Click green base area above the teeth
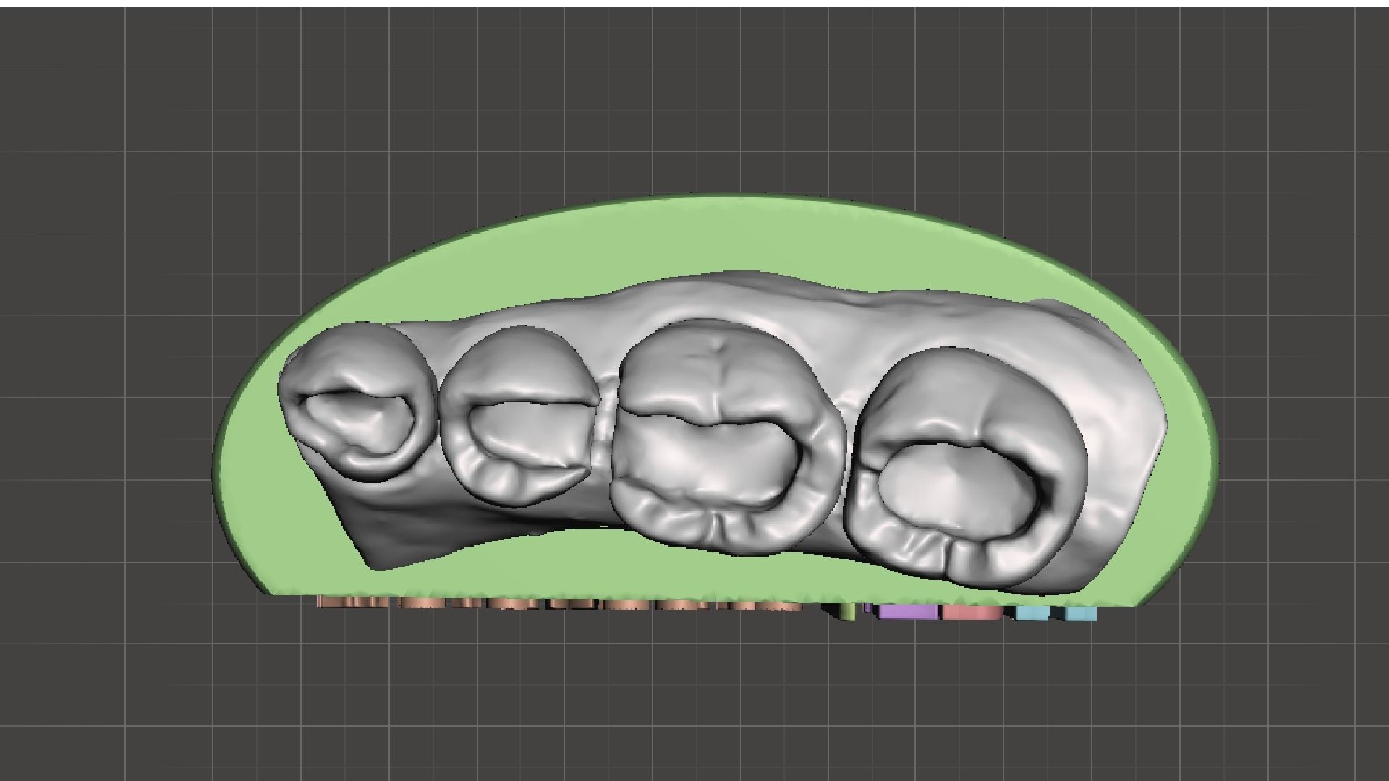Image resolution: width=1389 pixels, height=781 pixels. (x=723, y=235)
